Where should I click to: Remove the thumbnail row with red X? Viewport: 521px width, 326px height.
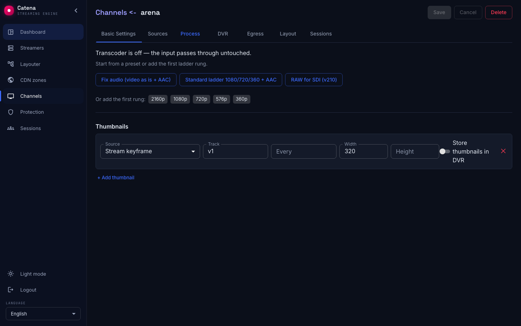[503, 151]
